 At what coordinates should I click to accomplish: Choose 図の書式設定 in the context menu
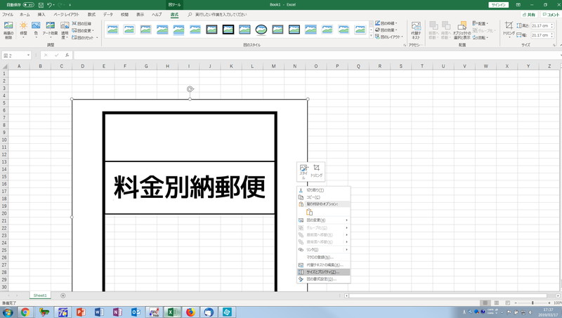[x=324, y=279]
